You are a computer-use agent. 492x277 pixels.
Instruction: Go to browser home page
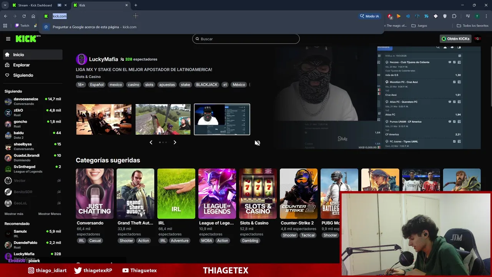(x=33, y=16)
